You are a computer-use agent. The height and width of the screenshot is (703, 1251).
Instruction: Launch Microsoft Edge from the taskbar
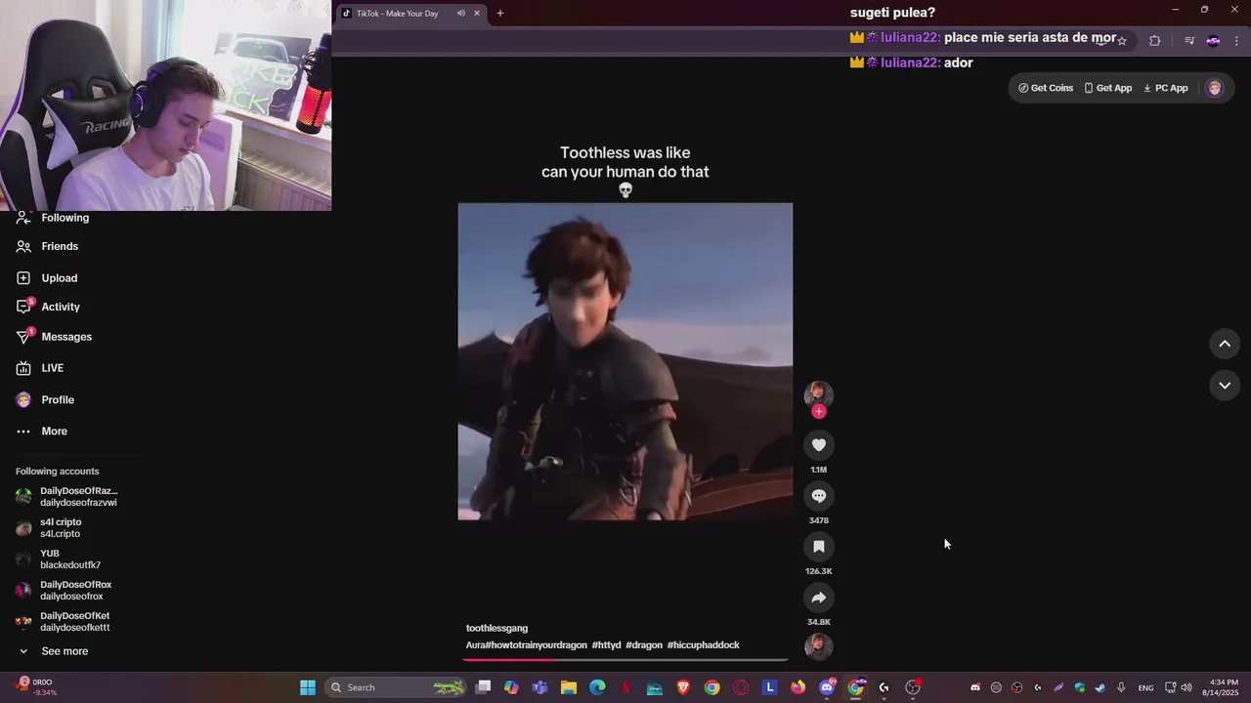click(x=597, y=687)
